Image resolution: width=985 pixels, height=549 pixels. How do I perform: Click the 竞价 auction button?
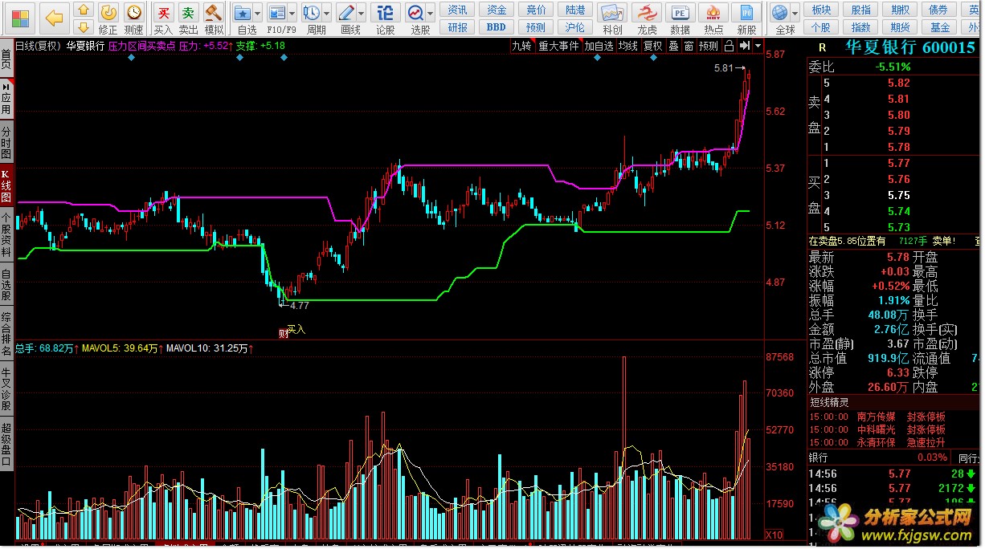coord(536,10)
